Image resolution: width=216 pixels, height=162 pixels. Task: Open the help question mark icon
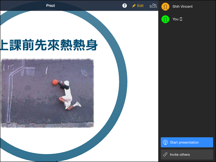point(125,6)
